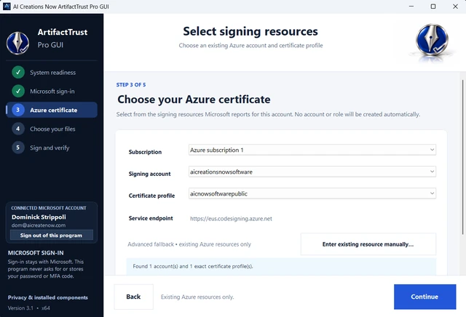This screenshot has width=466, height=317.
Task: Click the Signing account dropdown arrow
Action: (x=432, y=172)
